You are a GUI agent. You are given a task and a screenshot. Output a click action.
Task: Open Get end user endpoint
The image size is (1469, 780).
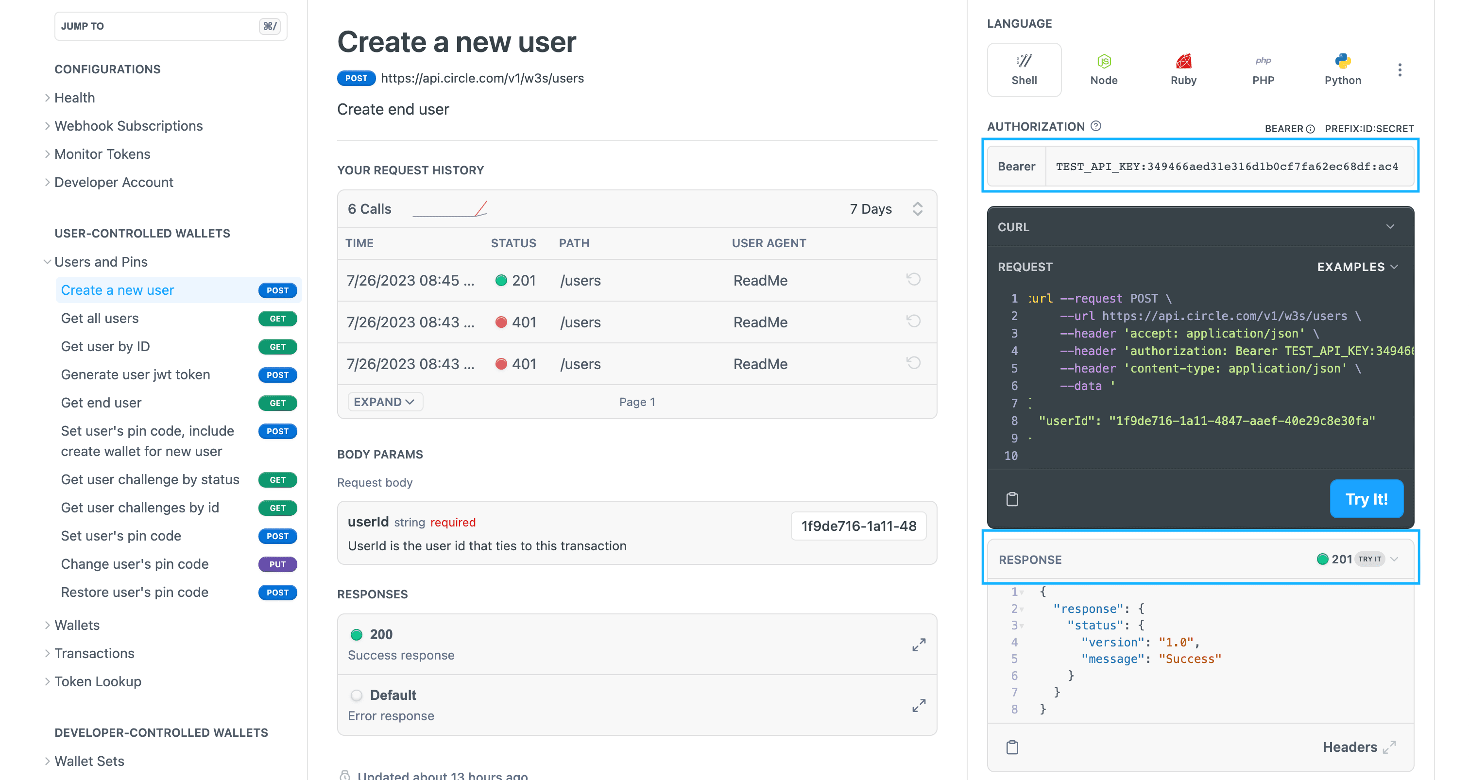click(x=179, y=403)
